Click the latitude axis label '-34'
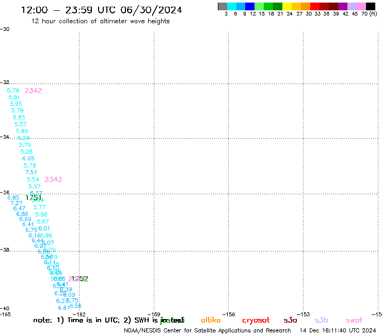The image size is (382, 335). click(5, 137)
